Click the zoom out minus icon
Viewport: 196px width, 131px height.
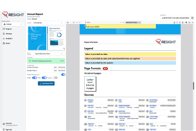121,23
